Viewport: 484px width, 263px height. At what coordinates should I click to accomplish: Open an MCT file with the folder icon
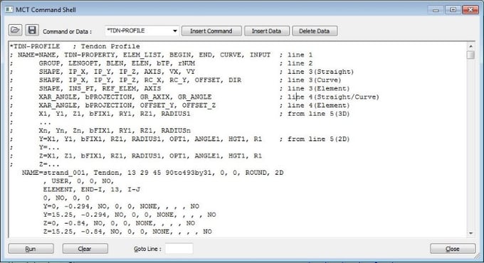click(15, 31)
